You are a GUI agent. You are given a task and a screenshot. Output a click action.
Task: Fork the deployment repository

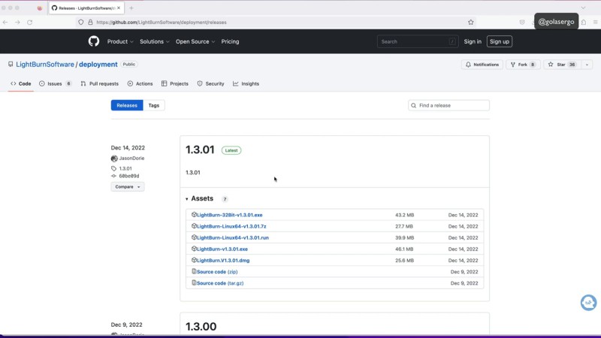tap(523, 65)
